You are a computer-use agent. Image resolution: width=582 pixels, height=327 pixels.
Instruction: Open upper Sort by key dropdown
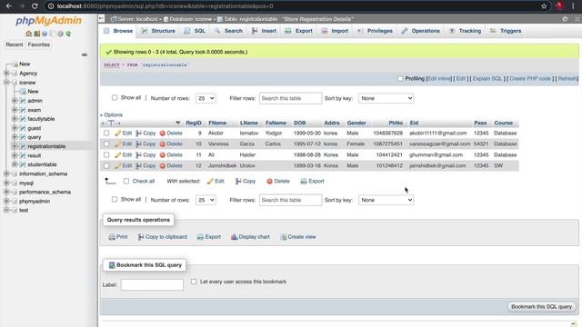coord(386,98)
